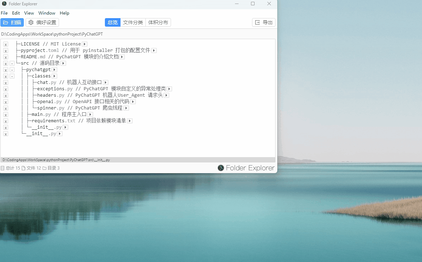Select the pyproject.toml file name
The width and height of the screenshot is (422, 262).
click(40, 50)
